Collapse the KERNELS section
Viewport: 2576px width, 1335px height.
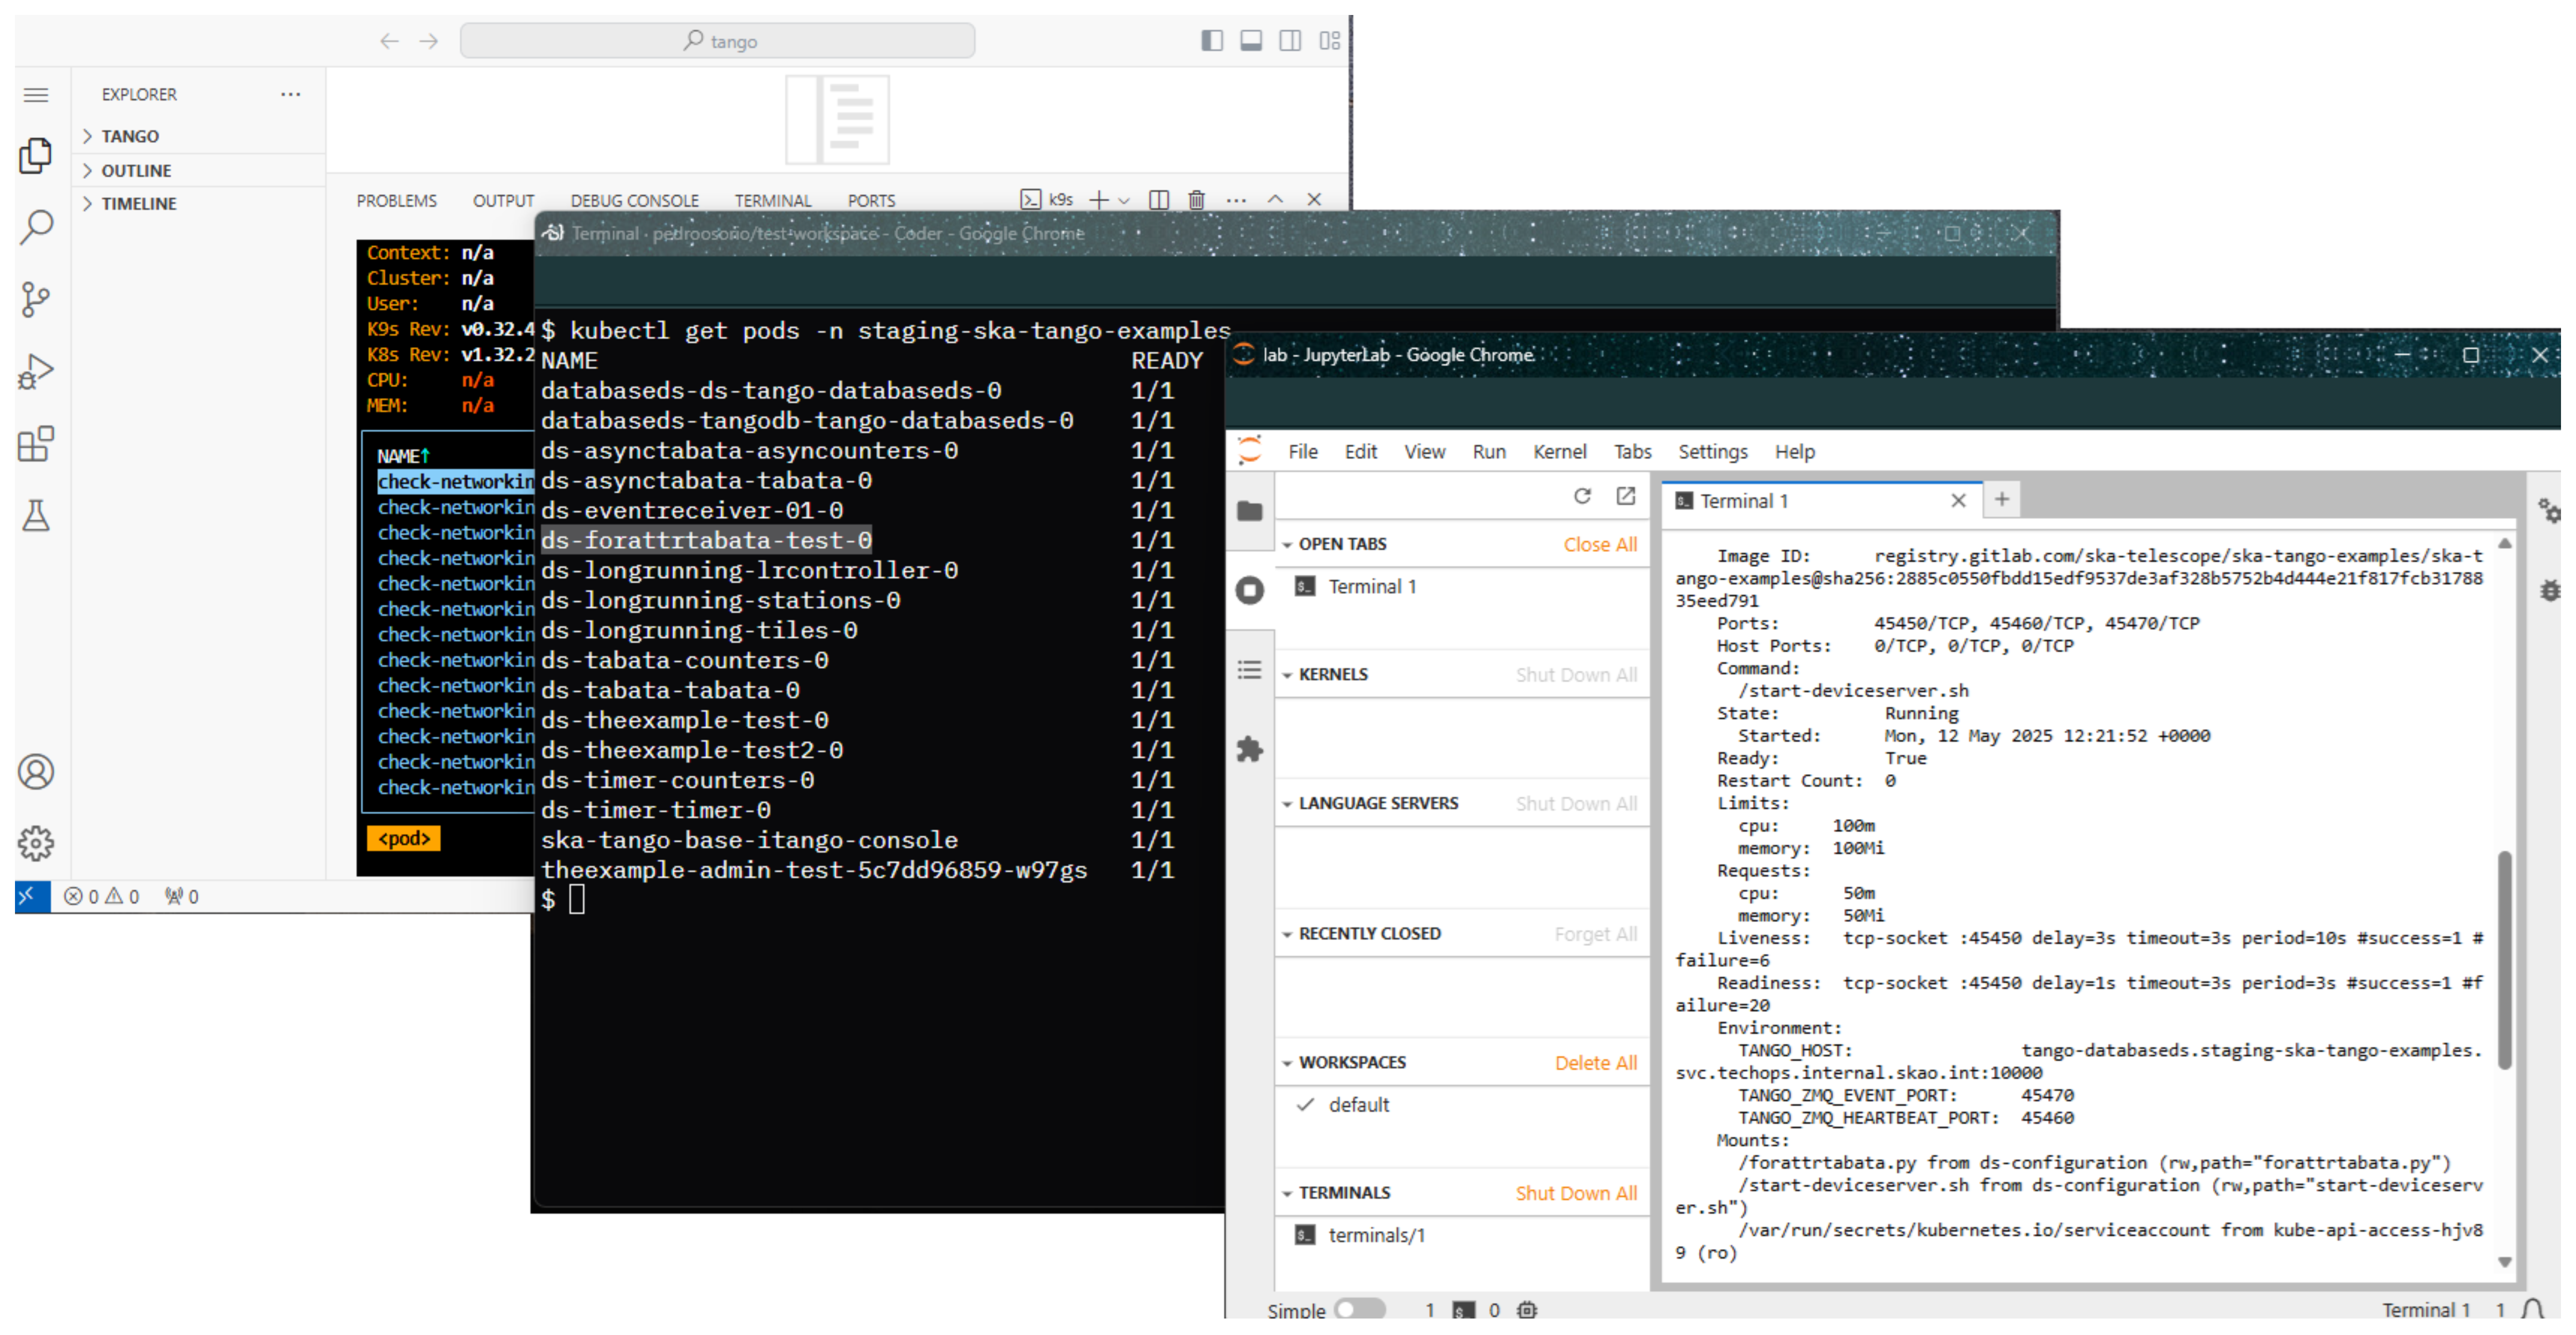point(1287,675)
